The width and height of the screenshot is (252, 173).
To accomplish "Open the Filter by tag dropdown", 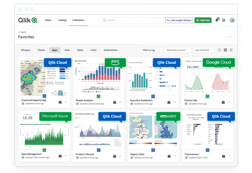I will click(152, 50).
